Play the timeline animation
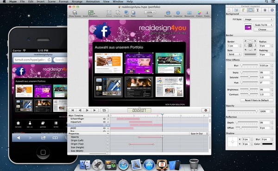 pos(95,110)
